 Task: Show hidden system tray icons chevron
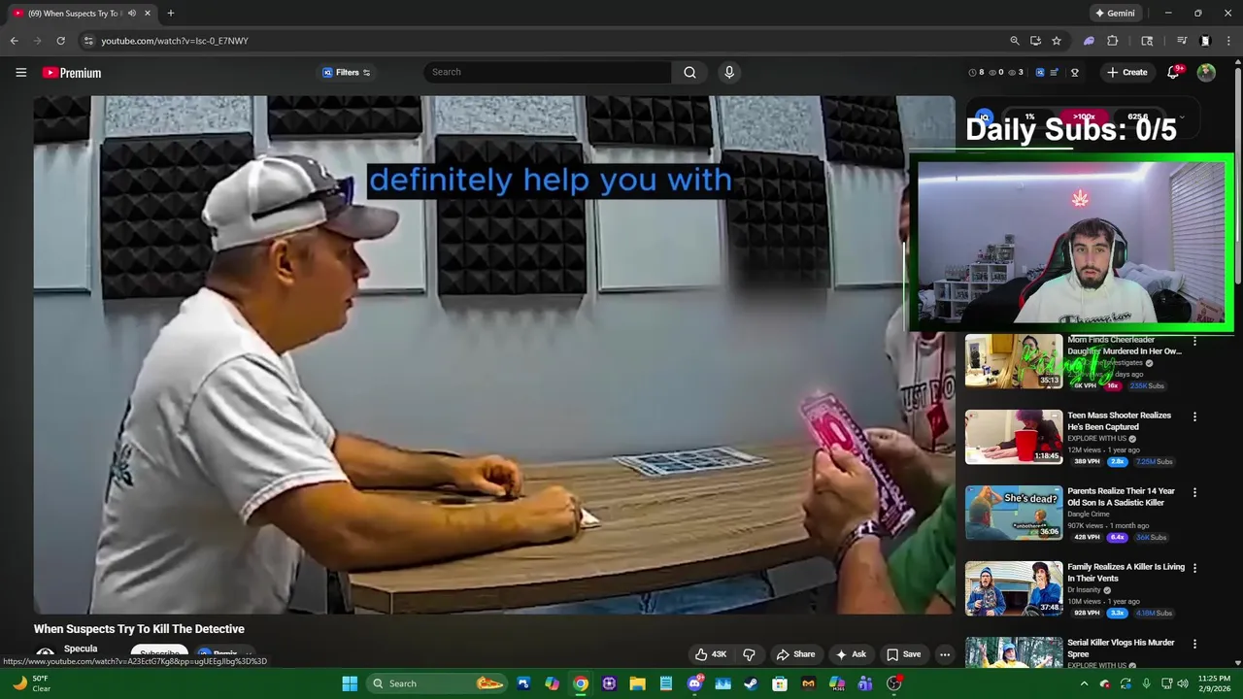1085,683
